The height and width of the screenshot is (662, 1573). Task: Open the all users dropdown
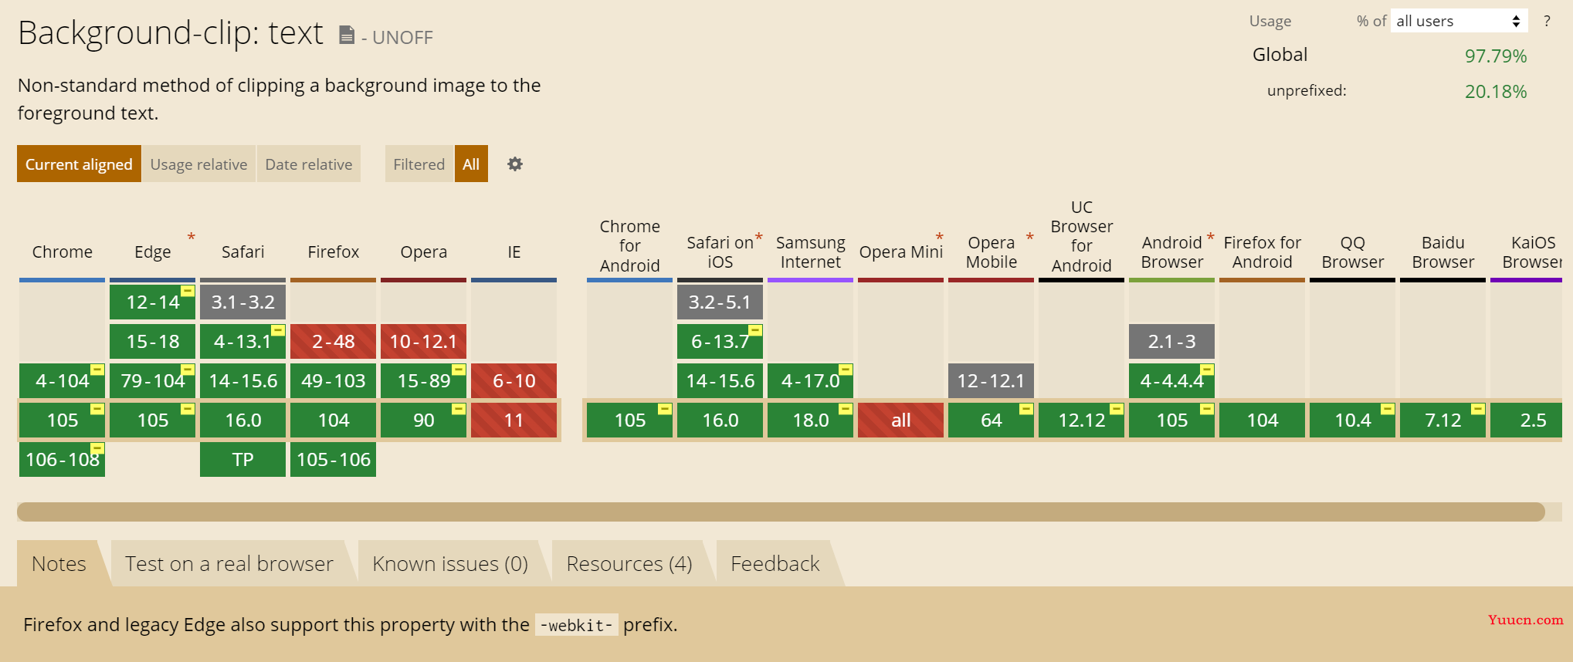pos(1459,21)
